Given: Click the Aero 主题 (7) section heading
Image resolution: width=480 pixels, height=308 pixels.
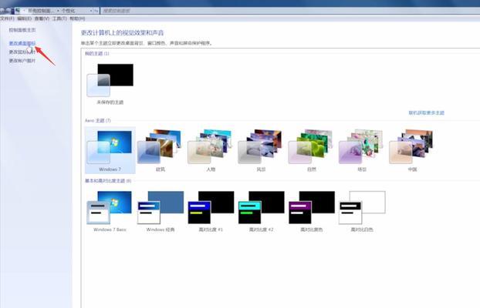Looking at the screenshot, I should [98, 120].
